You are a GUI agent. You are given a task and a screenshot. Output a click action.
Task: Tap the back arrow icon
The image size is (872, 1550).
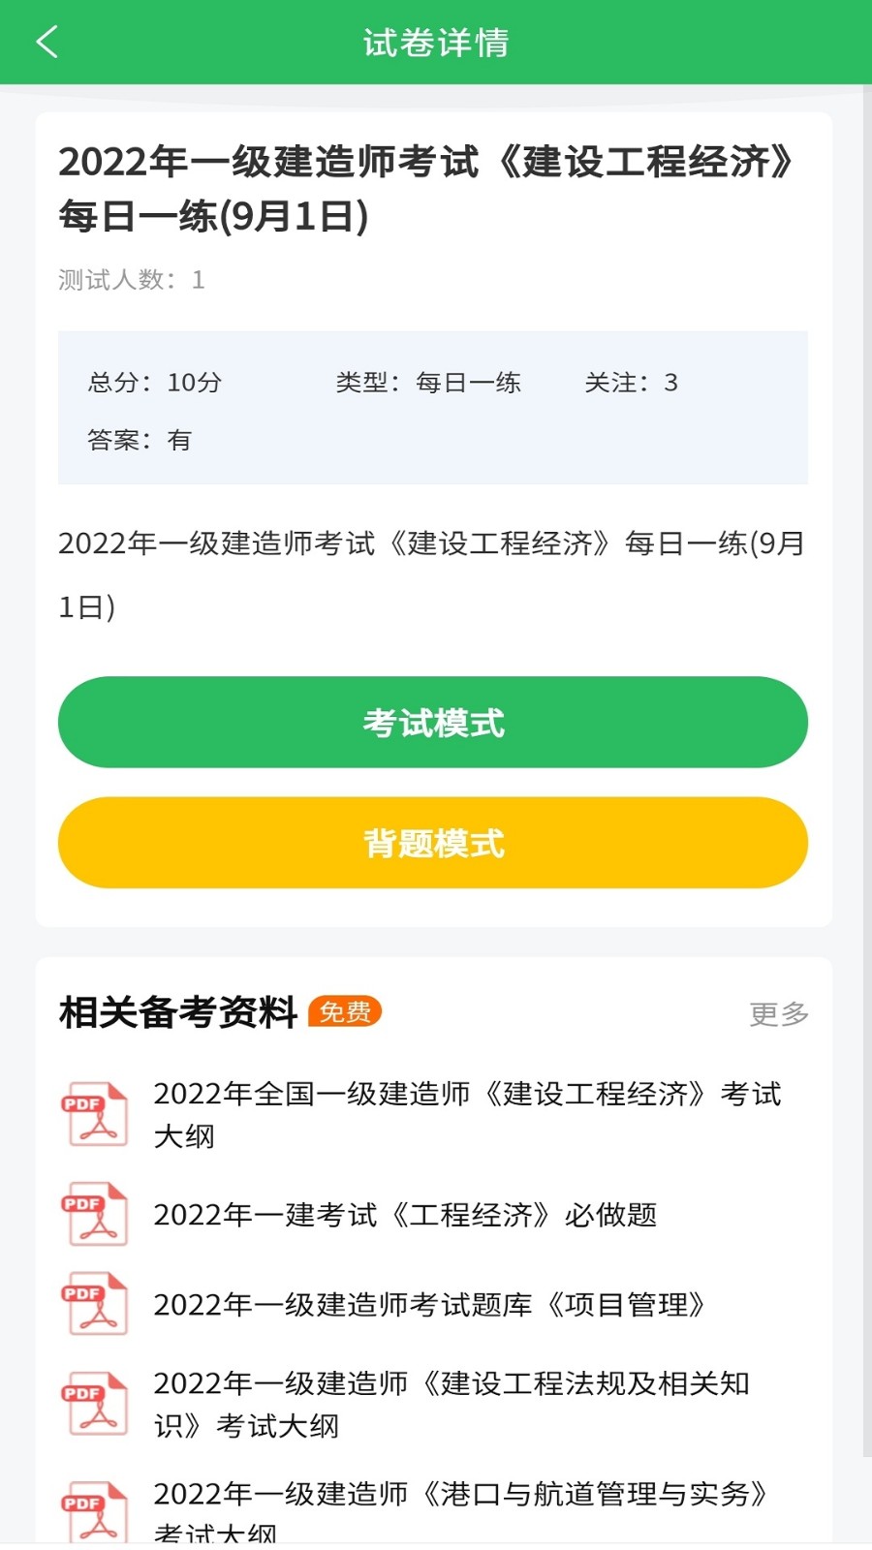pyautogui.click(x=47, y=42)
